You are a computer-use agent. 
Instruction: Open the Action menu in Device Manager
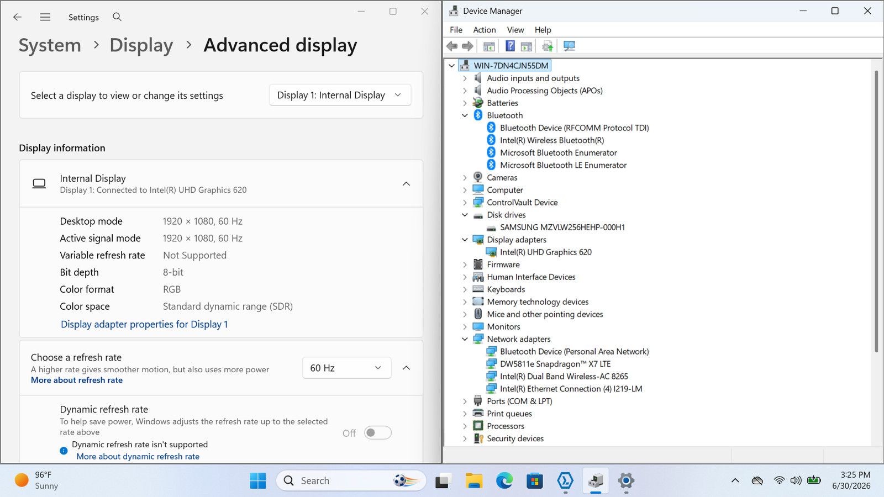coord(484,30)
